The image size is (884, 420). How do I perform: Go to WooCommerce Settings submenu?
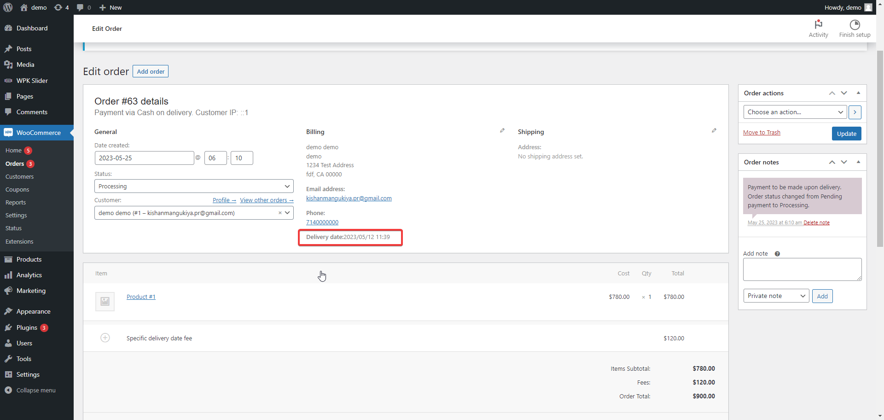16,215
